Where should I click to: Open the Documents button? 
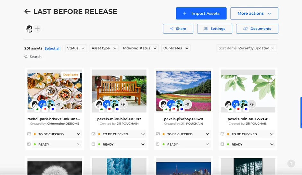coord(257,28)
